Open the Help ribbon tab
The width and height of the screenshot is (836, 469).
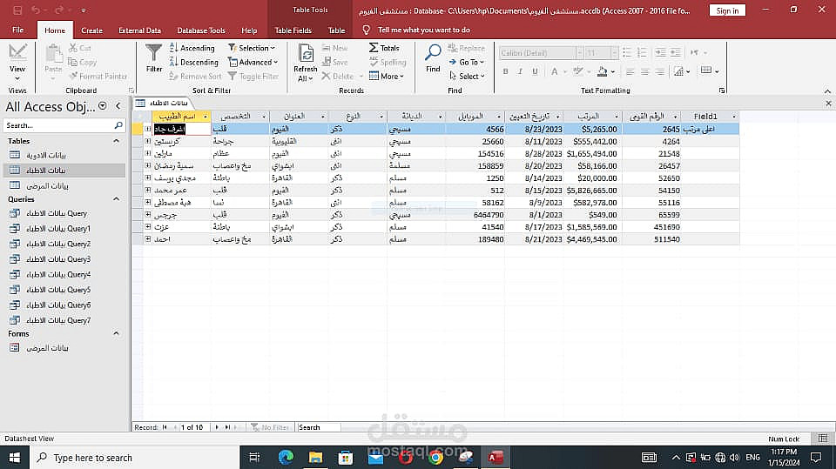pos(249,30)
